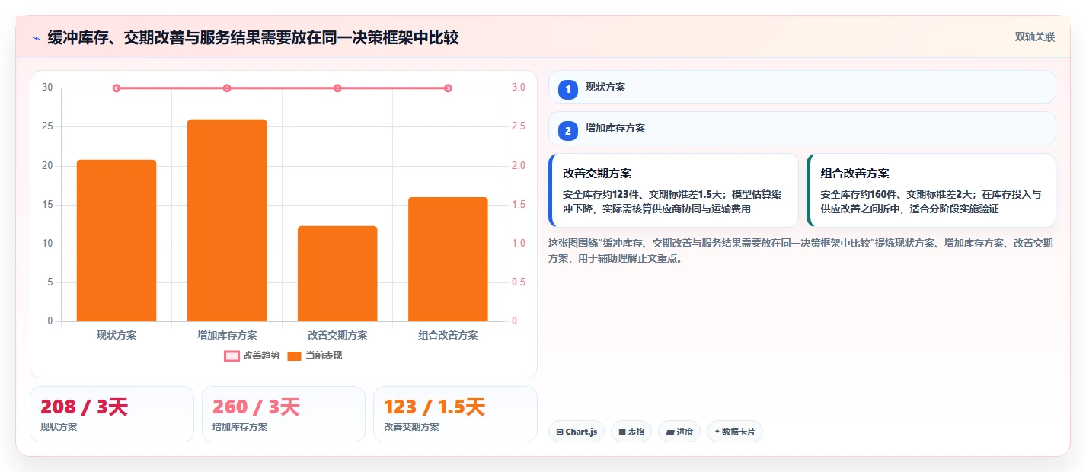Click the 表格 tag
The height and width of the screenshot is (472, 1086).
[x=631, y=432]
